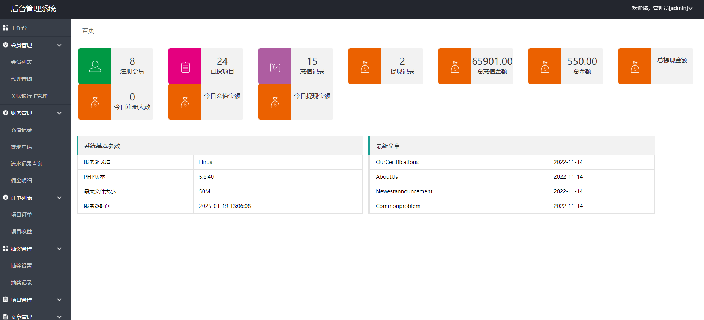Click the total balance money bag icon
Viewport: 704px width, 320px height.
tap(545, 66)
